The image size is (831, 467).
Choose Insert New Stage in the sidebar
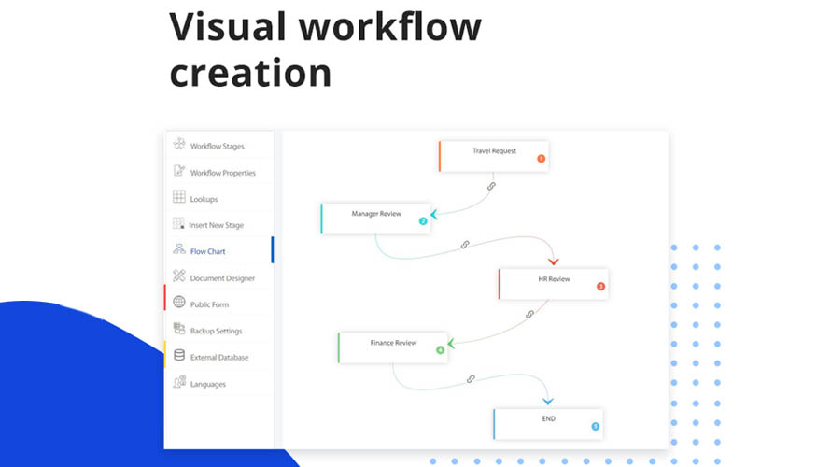pyautogui.click(x=218, y=224)
